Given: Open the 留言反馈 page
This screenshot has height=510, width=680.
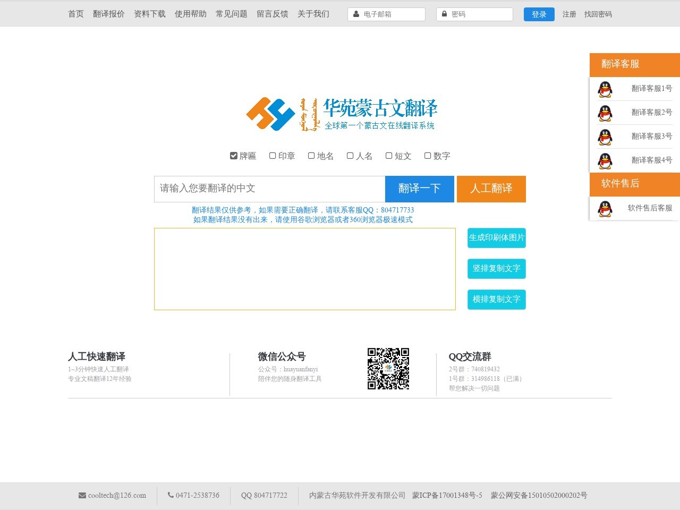Looking at the screenshot, I should (x=272, y=14).
